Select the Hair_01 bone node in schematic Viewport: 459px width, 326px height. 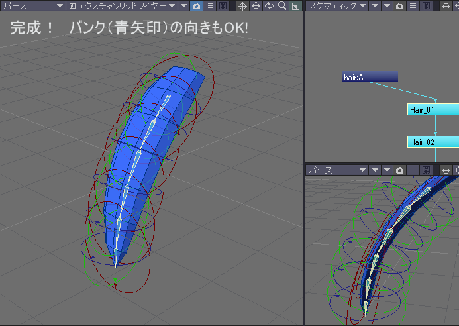(433, 109)
